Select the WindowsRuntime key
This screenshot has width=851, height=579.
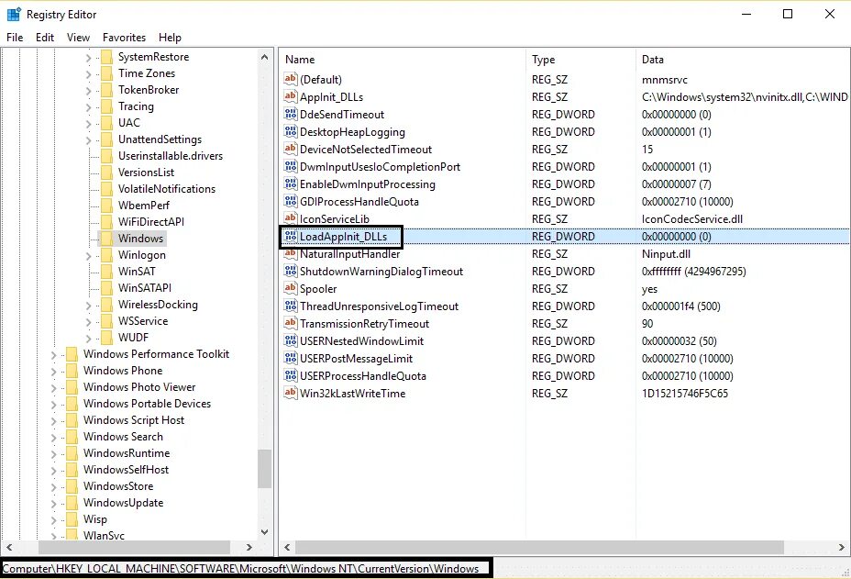coord(127,453)
